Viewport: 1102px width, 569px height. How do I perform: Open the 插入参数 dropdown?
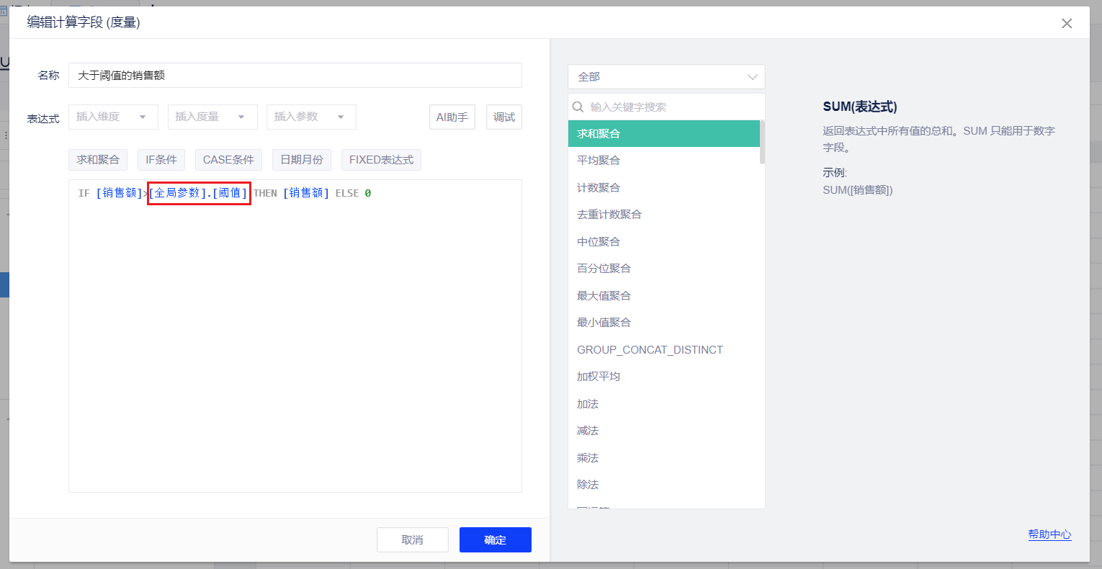pyautogui.click(x=311, y=117)
